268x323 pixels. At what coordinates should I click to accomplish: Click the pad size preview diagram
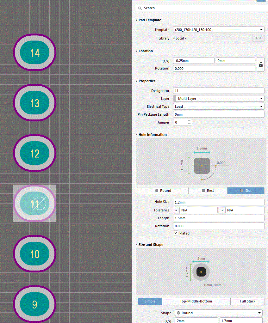click(x=201, y=272)
